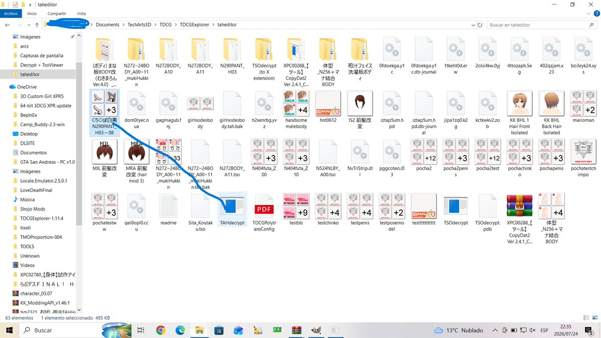
Task: Open the Inicio ribbon tab
Action: click(32, 14)
